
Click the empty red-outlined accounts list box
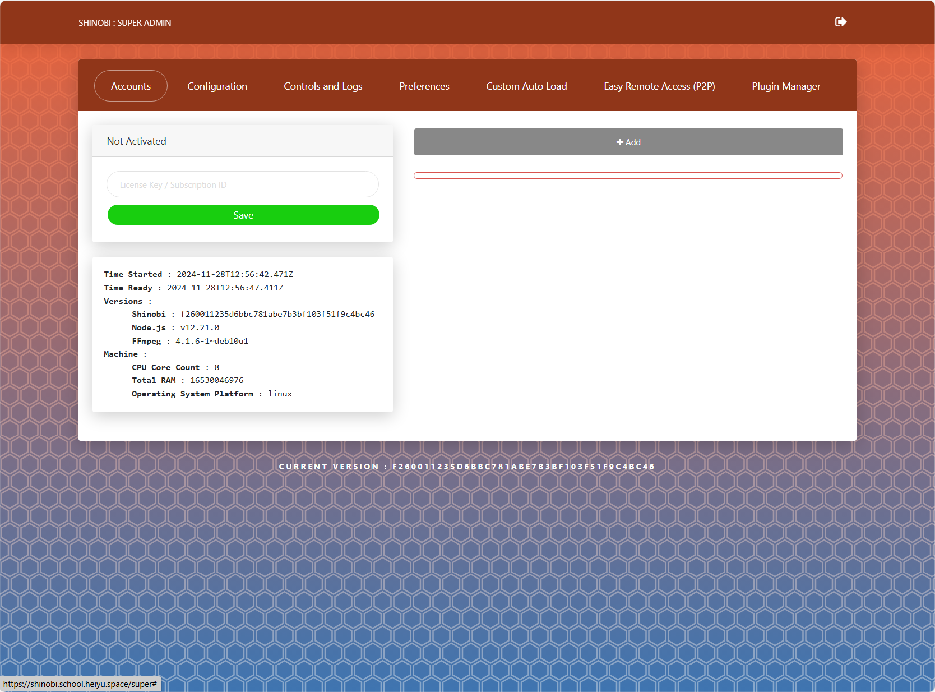click(x=628, y=176)
